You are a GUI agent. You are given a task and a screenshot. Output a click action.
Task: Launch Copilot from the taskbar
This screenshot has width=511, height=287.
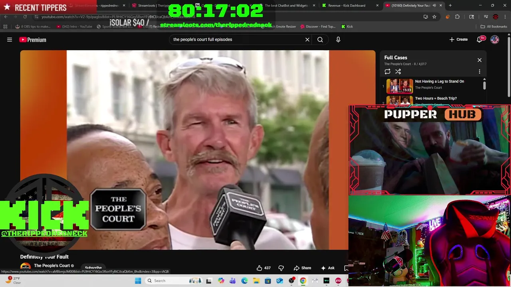(221, 281)
